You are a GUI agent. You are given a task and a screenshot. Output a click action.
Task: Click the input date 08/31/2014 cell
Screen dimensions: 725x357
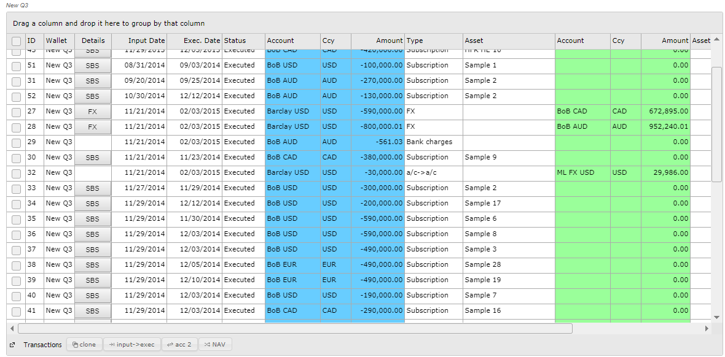tap(139, 66)
